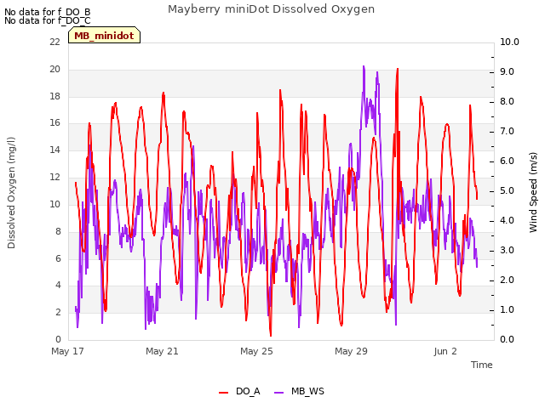The width and height of the screenshot is (545, 408).
Task: Click the 18 label on left axis
Action: click(x=54, y=96)
